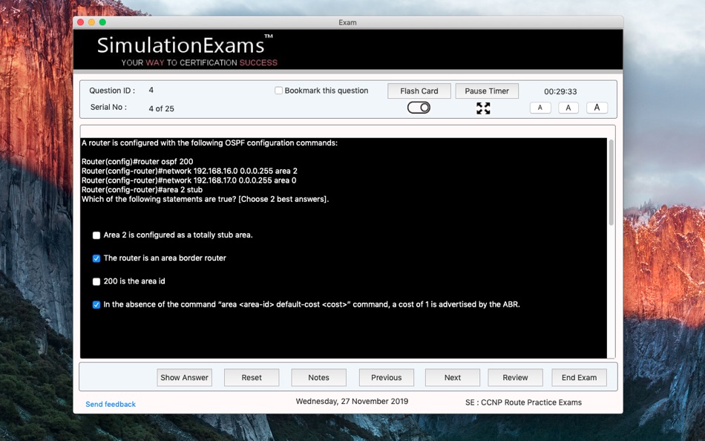Toggle the switch below Flash Card
The height and width of the screenshot is (441, 705).
coord(419,108)
